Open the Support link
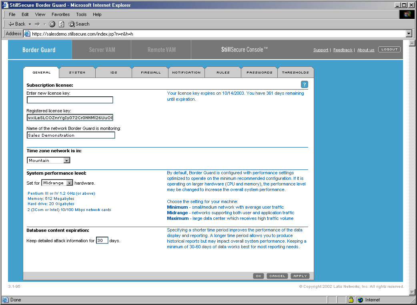 (x=321, y=50)
